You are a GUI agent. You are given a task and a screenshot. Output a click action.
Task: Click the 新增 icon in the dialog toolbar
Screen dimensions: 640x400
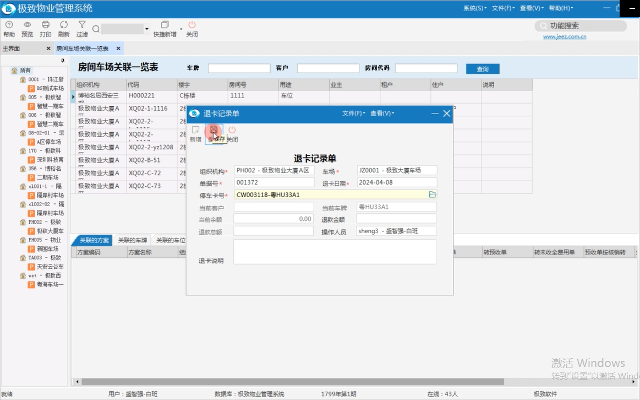pos(195,130)
